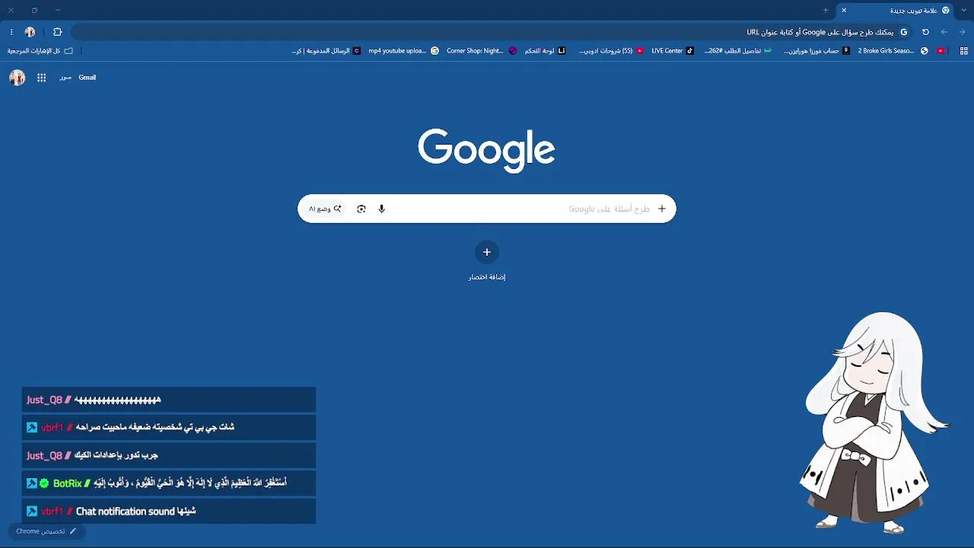
Task: Open the كل الإشارات المرجعية bookmarks folder
Action: click(x=40, y=51)
